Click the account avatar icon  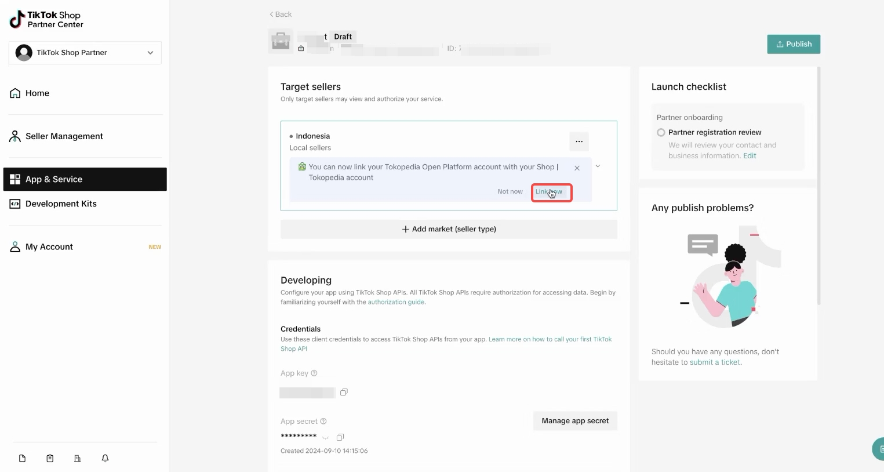point(24,53)
